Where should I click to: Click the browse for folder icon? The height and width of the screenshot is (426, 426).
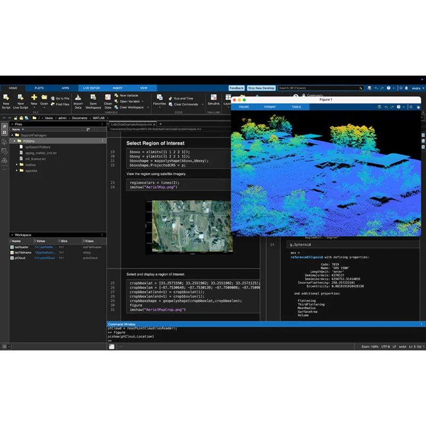(21, 118)
